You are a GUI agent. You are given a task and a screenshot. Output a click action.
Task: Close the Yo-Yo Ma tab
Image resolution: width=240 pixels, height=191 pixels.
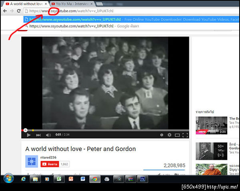(x=92, y=4)
